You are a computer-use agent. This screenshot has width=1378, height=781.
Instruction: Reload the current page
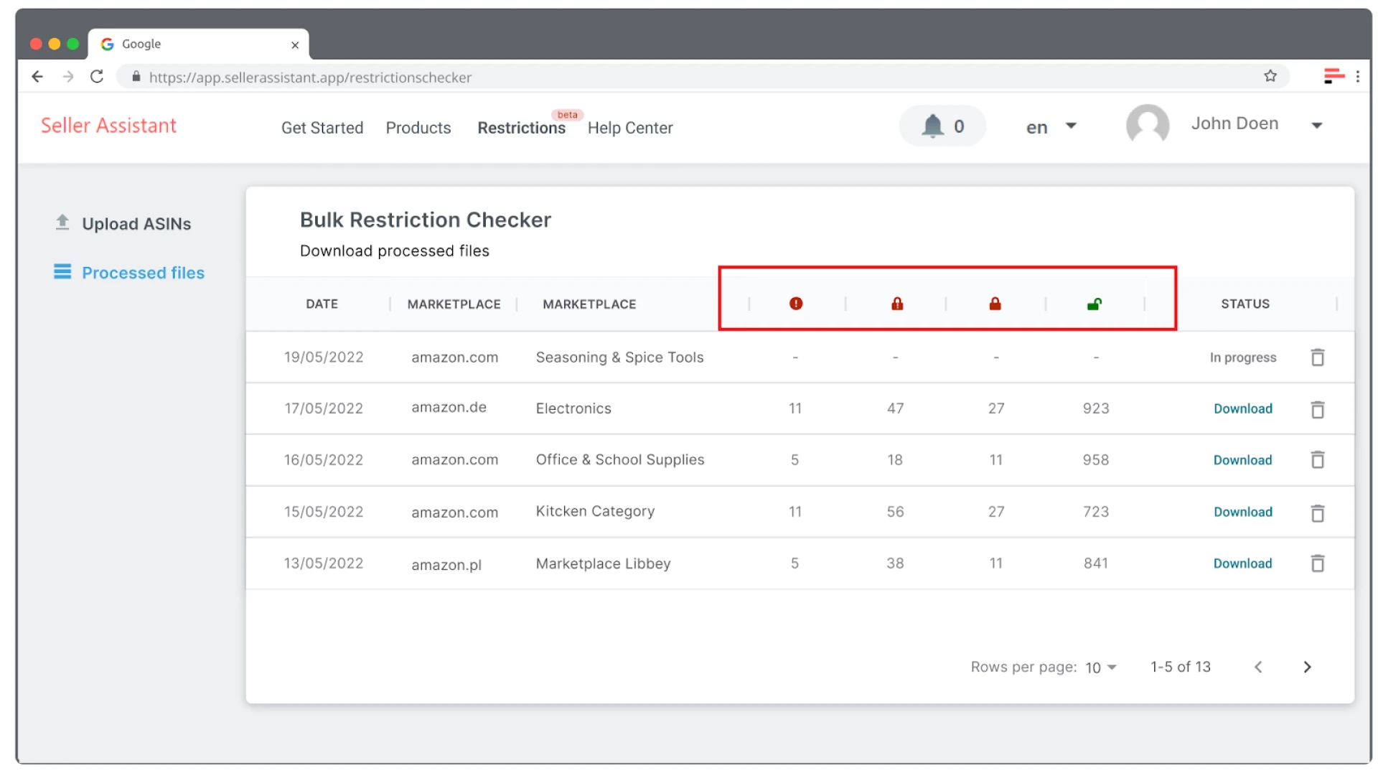point(97,77)
